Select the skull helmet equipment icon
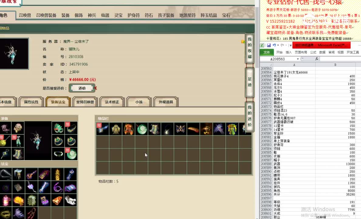361x219 pixels. (18, 128)
